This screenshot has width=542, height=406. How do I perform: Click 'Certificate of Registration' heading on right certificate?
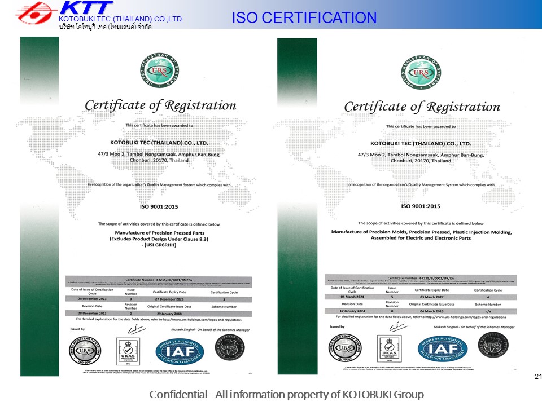(422, 107)
